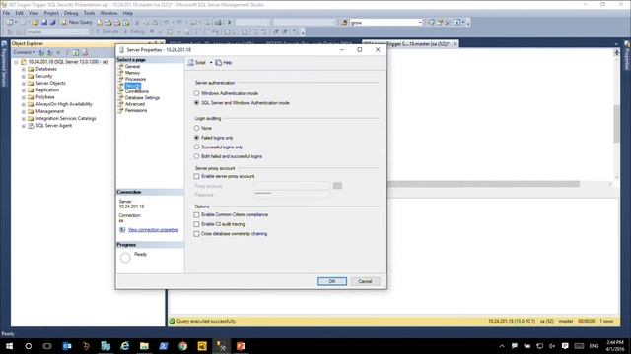Viewport: 631px width, 354px height.
Task: Click the New Query toolbar button
Action: [x=77, y=22]
